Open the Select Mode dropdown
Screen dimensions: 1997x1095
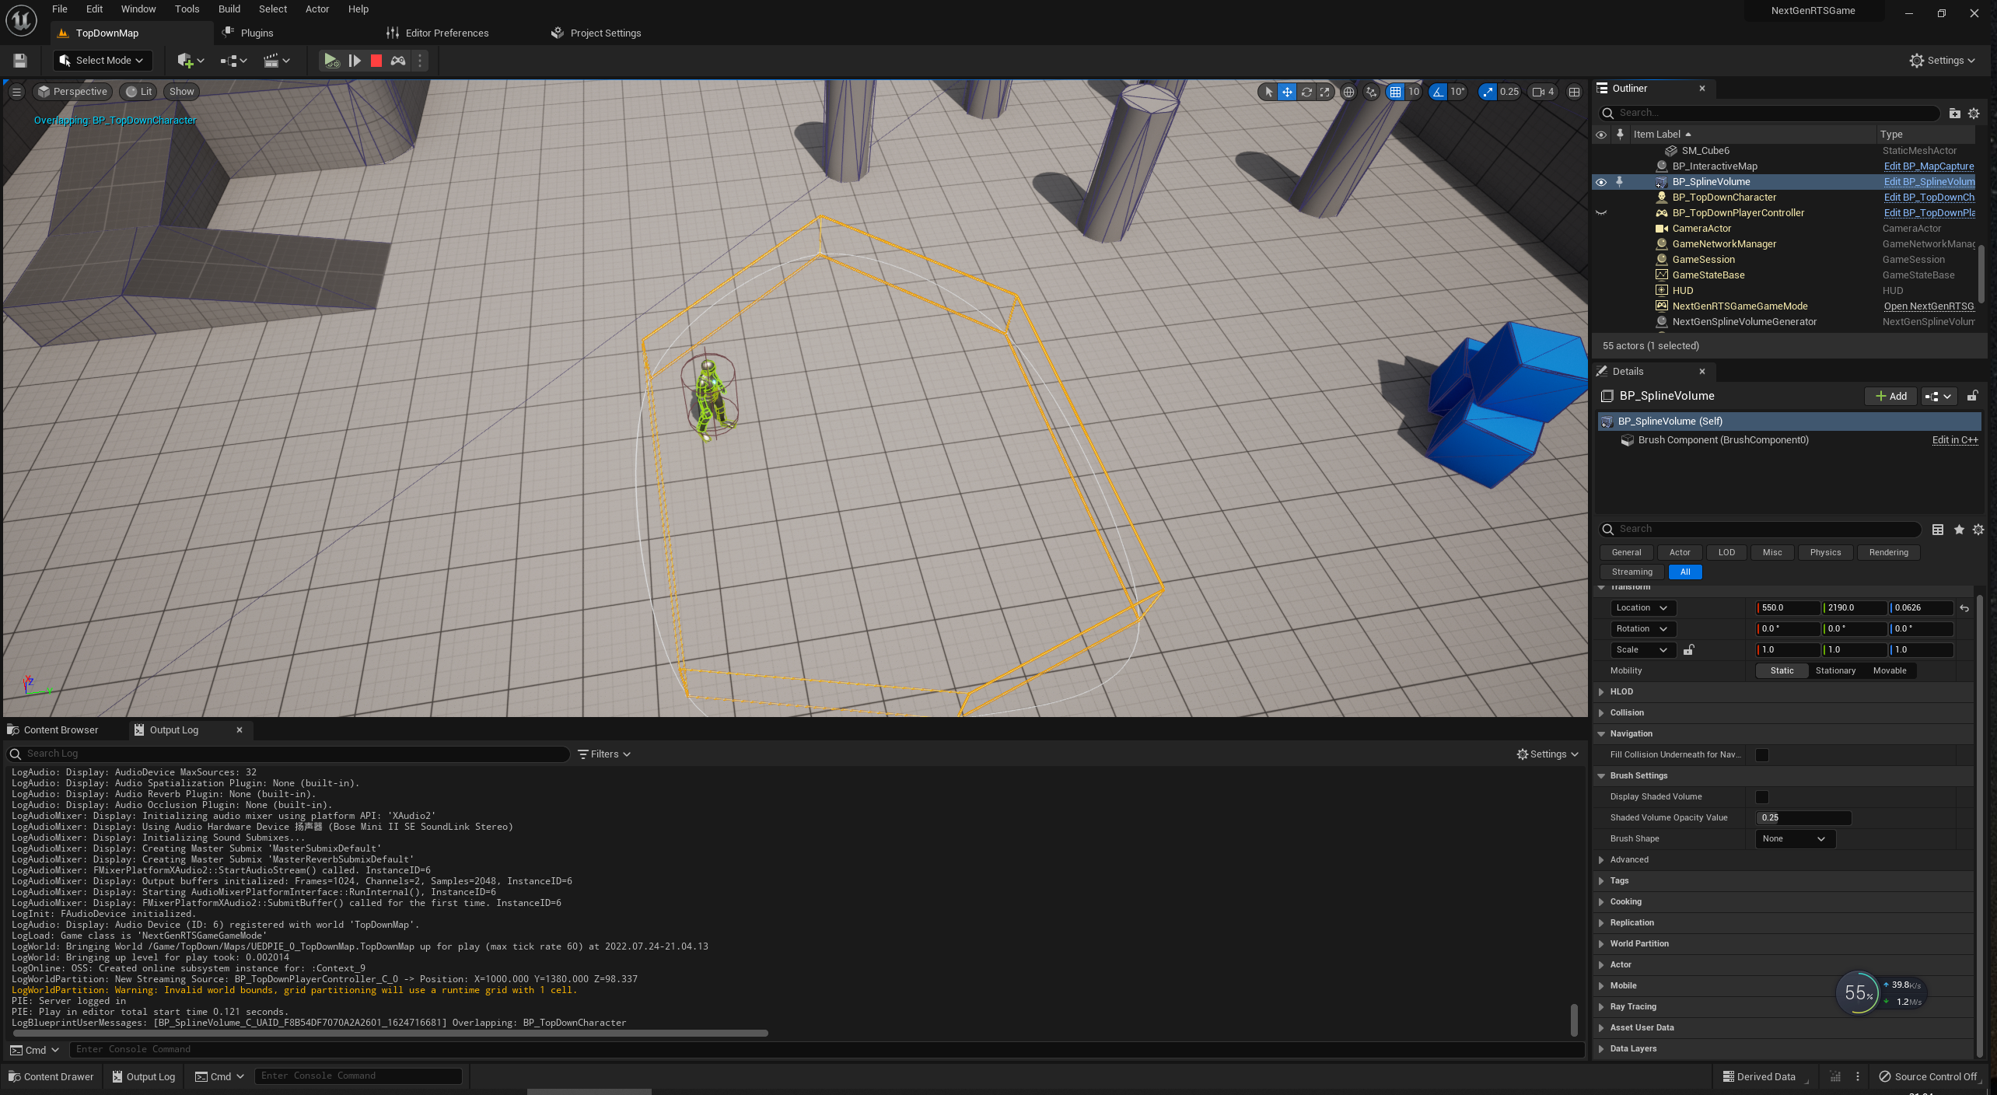[103, 61]
